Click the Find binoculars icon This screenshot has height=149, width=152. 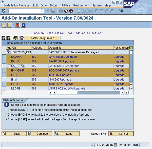pyautogui.click(x=84, y=11)
